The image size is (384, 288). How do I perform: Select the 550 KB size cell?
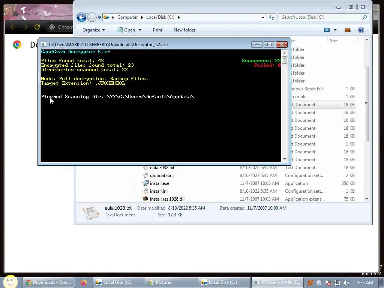pyautogui.click(x=348, y=183)
